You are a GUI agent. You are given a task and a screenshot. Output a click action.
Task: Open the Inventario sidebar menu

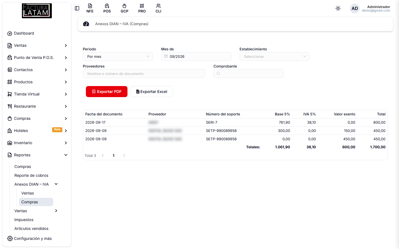[37, 143]
